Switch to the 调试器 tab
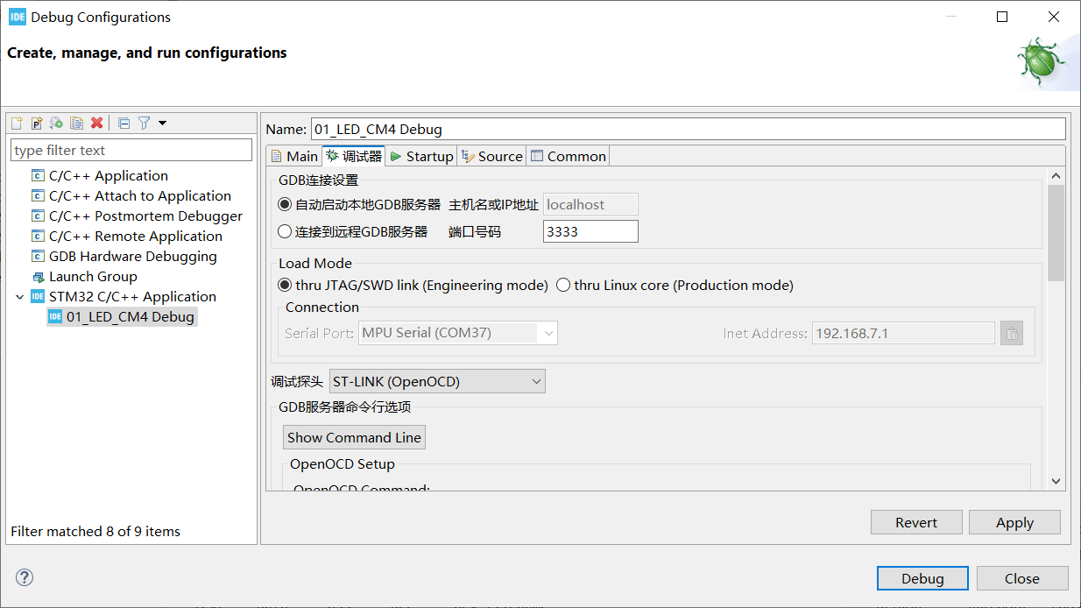Viewport: 1081px width, 608px height. pyautogui.click(x=354, y=156)
